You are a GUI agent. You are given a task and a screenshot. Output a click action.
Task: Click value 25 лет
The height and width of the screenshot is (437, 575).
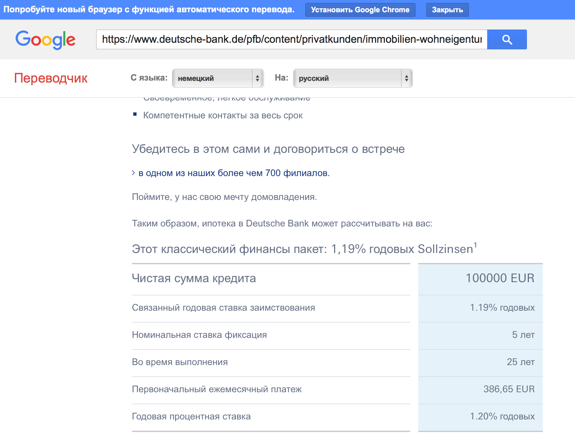pos(521,362)
